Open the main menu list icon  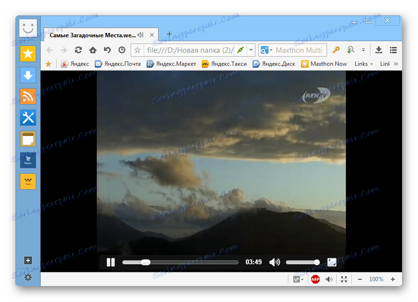tap(393, 50)
